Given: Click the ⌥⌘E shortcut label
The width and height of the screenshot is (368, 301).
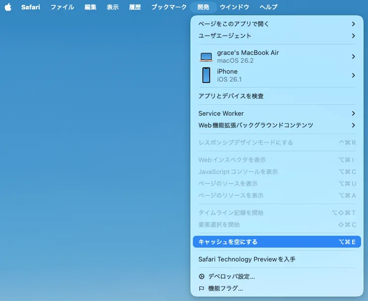Looking at the screenshot, I should pyautogui.click(x=347, y=242).
